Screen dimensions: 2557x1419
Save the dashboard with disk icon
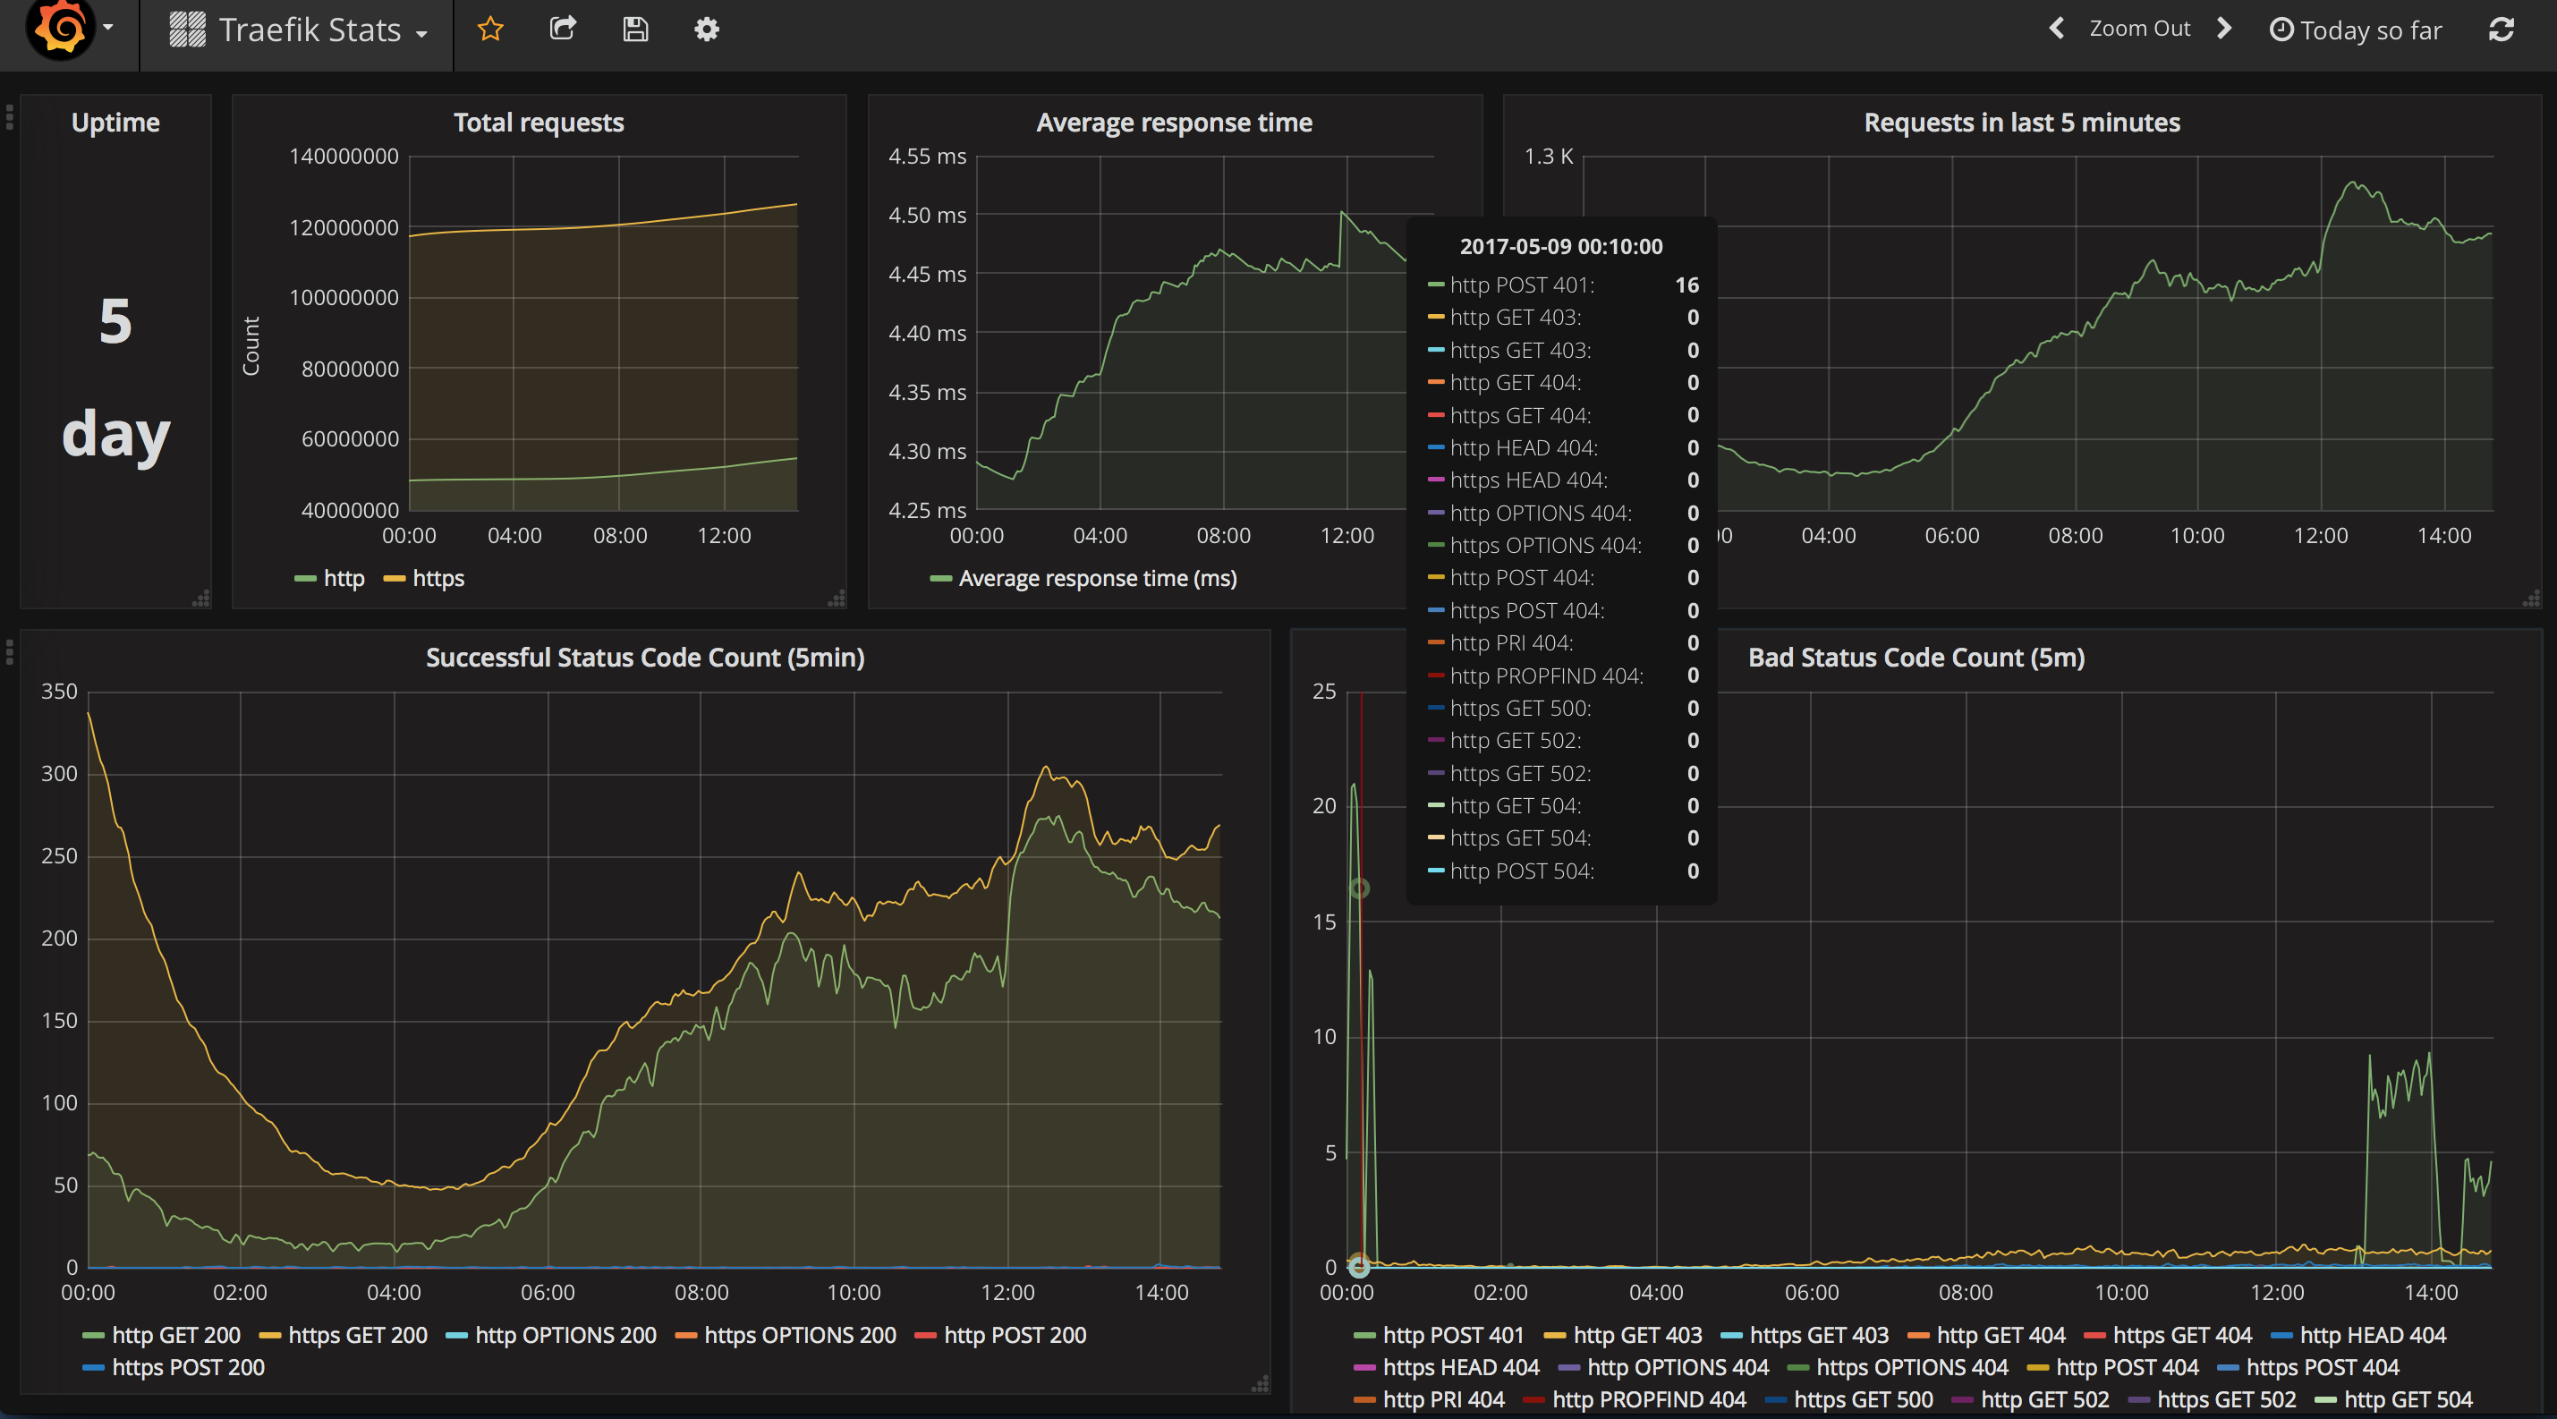point(635,30)
